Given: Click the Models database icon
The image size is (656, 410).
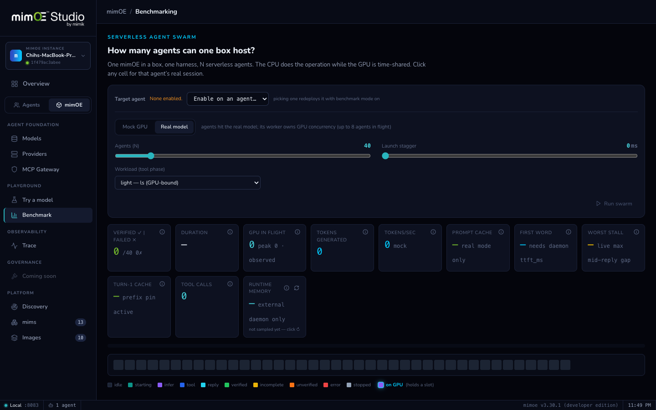Looking at the screenshot, I should coord(15,138).
